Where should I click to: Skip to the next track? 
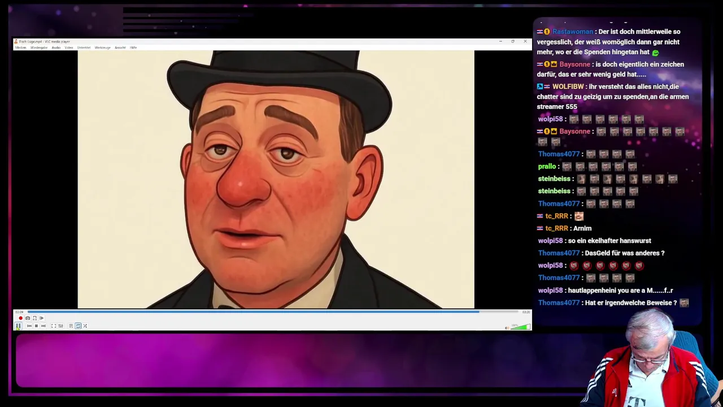tap(43, 326)
